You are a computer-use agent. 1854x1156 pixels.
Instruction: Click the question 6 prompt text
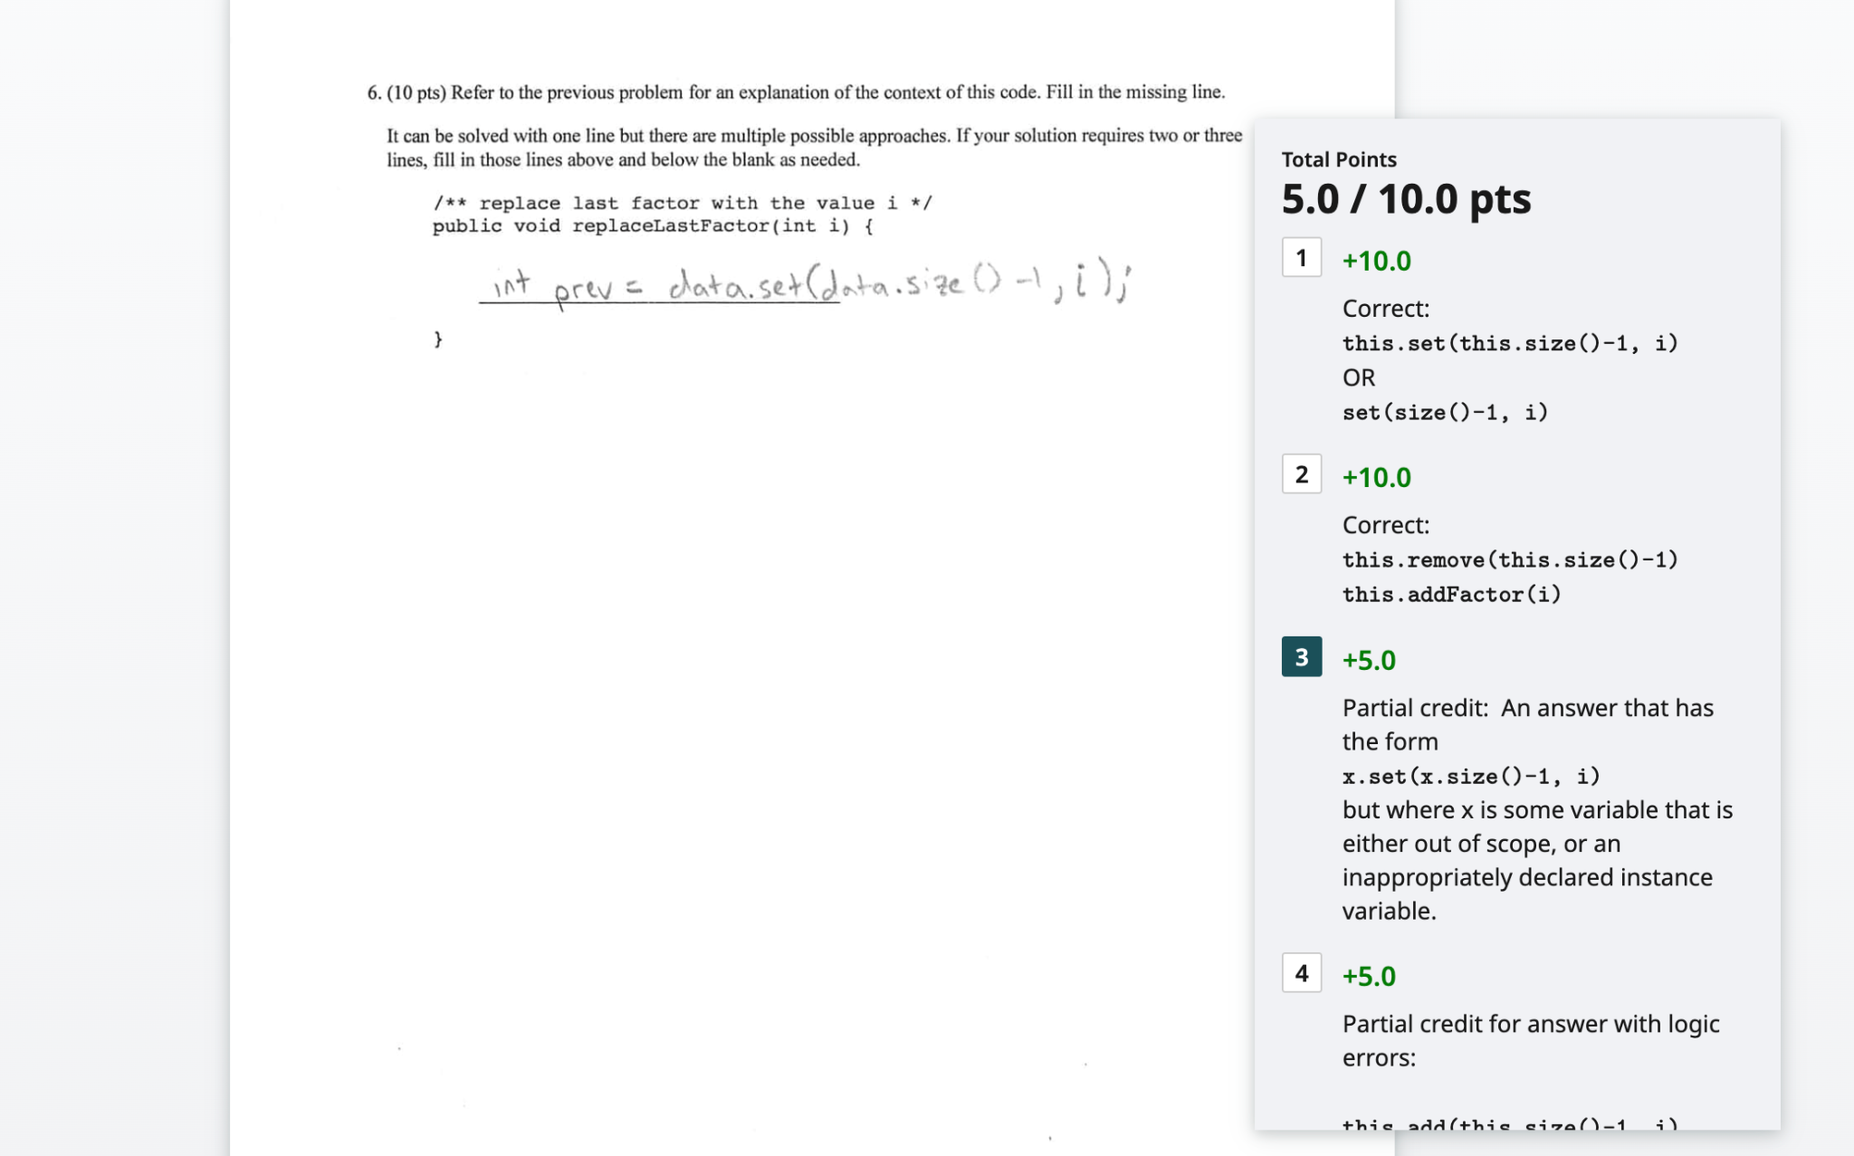796,92
